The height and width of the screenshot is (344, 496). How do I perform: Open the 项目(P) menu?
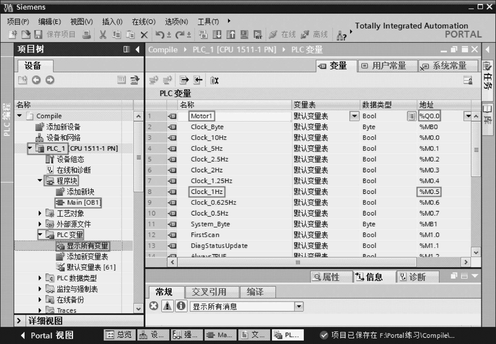(18, 22)
